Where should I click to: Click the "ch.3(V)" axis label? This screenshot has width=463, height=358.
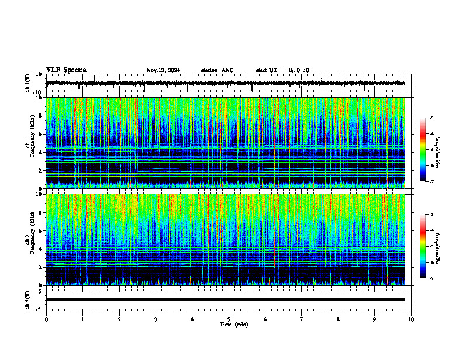[x=28, y=300]
